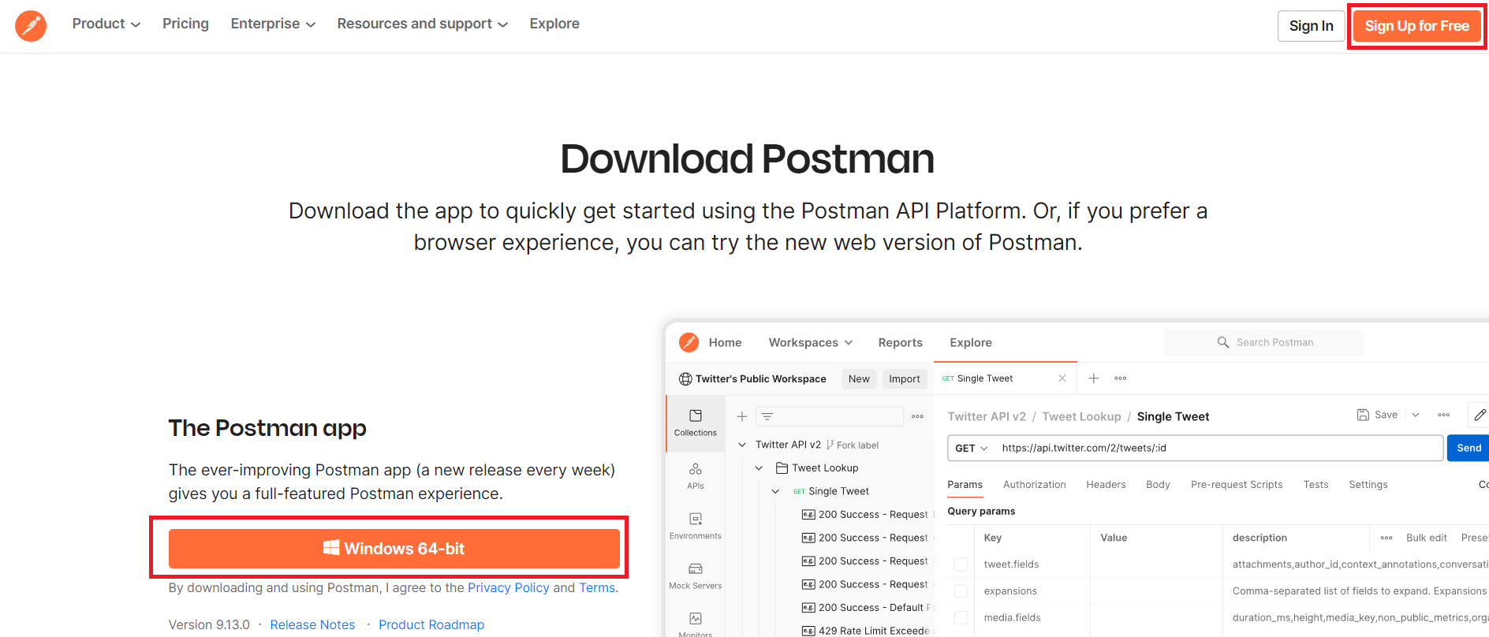Select the 429 Rate Limit Exceeded example

click(x=868, y=631)
